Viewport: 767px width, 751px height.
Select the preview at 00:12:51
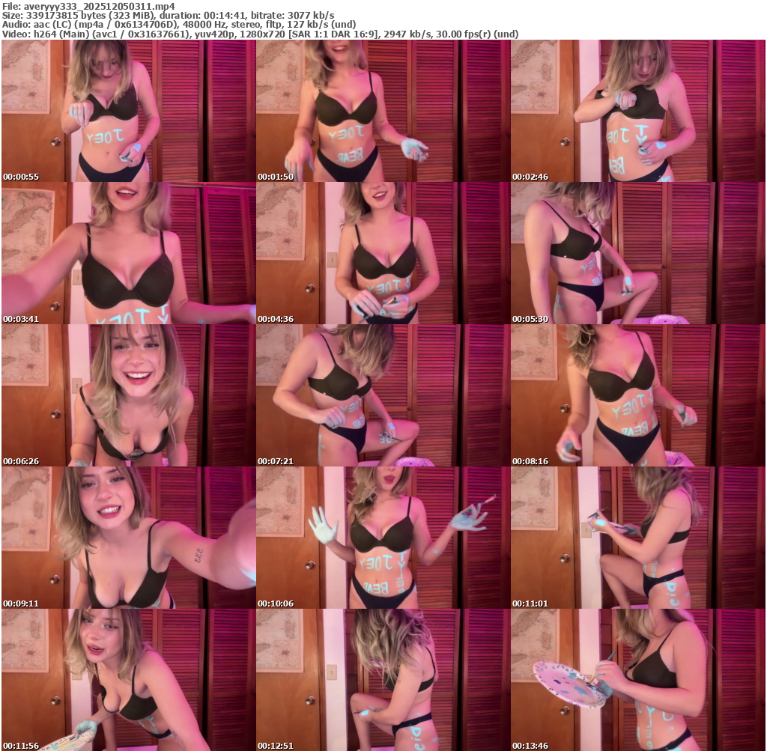point(383,680)
